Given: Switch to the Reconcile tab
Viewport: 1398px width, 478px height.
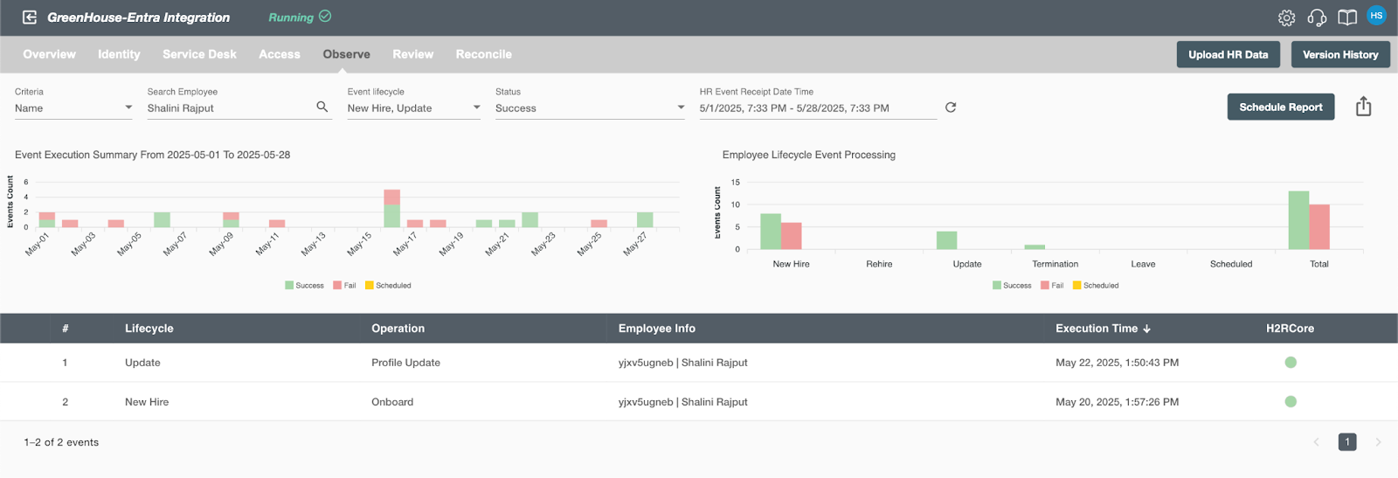Looking at the screenshot, I should [483, 54].
